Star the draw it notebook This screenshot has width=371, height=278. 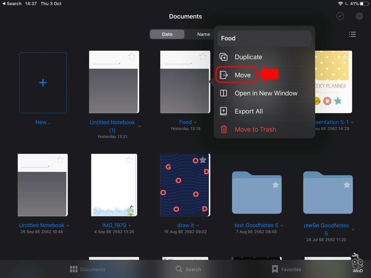click(x=202, y=159)
